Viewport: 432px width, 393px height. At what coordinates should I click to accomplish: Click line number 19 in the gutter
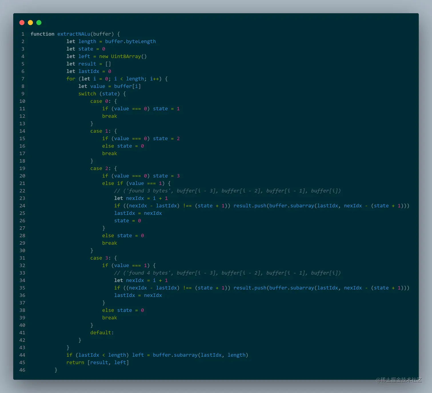coord(22,168)
